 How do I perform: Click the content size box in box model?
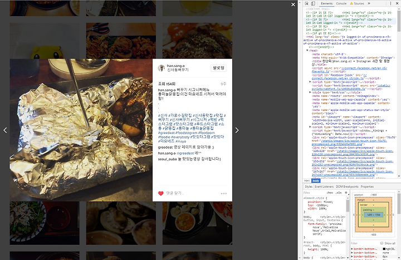pos(373,215)
